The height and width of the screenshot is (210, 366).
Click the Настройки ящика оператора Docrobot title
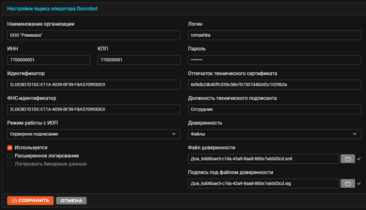pyautogui.click(x=52, y=9)
